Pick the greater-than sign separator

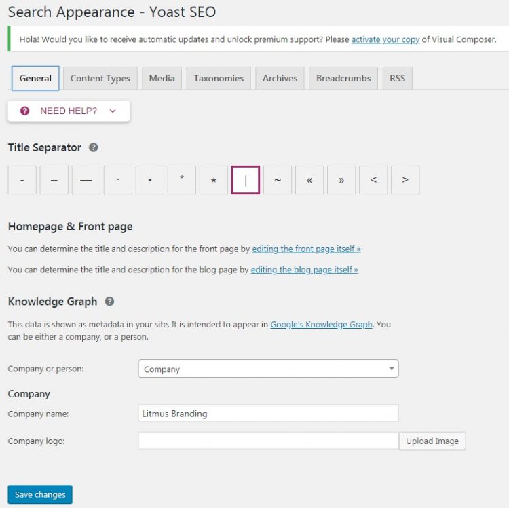405,180
